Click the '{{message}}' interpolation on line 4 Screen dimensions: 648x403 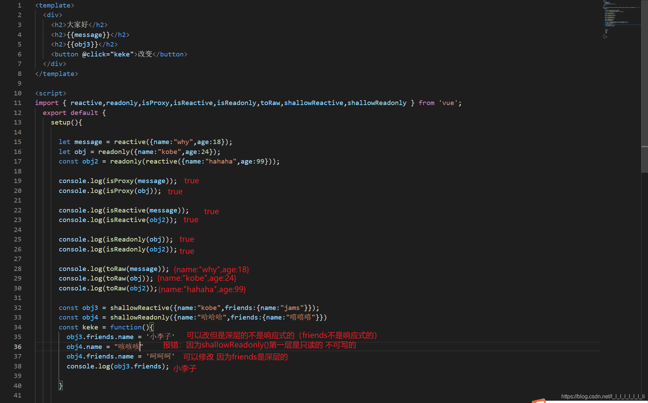point(88,35)
